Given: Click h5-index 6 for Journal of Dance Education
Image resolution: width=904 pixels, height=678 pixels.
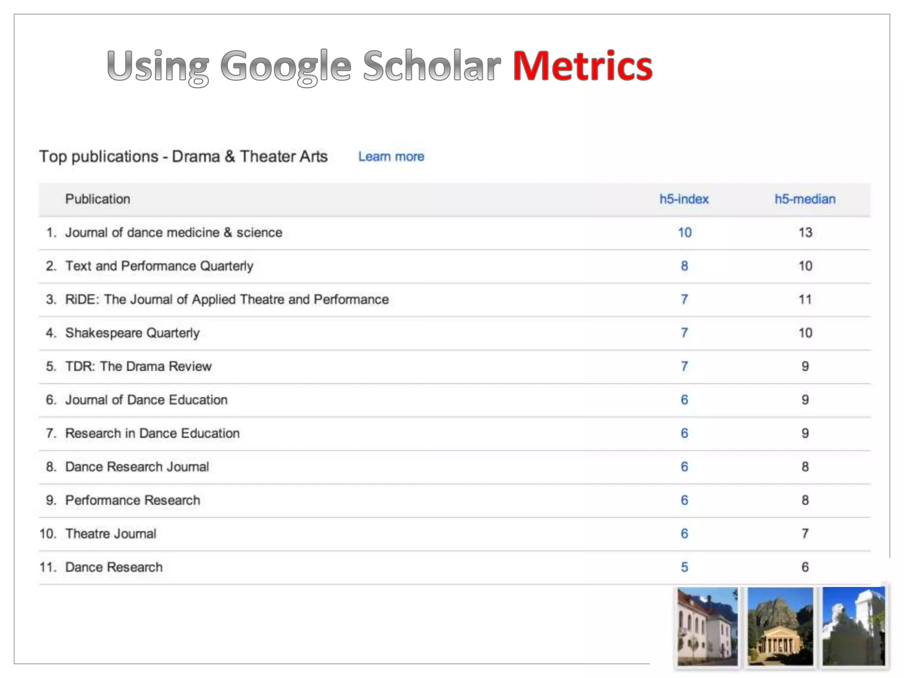Looking at the screenshot, I should [684, 400].
